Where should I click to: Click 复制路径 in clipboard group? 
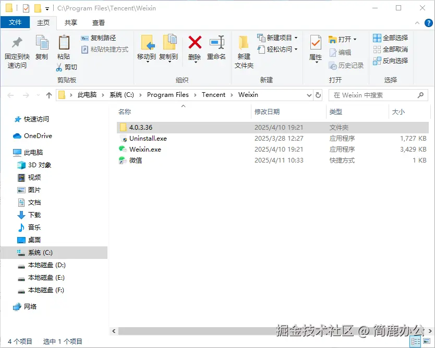click(x=99, y=38)
